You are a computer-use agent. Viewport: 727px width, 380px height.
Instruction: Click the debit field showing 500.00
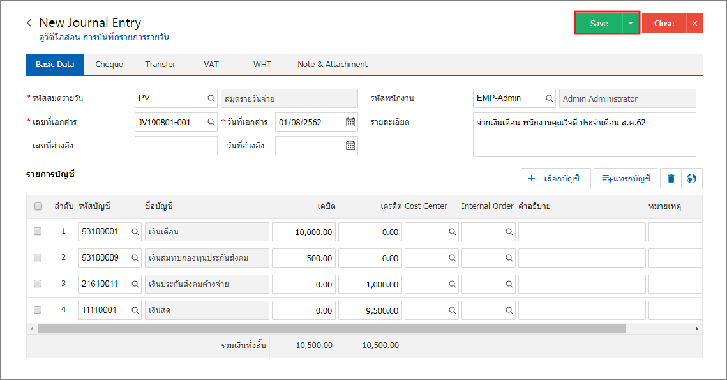(x=304, y=258)
